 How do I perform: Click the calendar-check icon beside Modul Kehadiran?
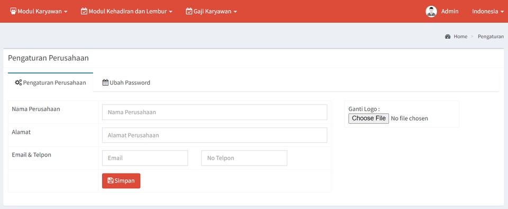[84, 11]
